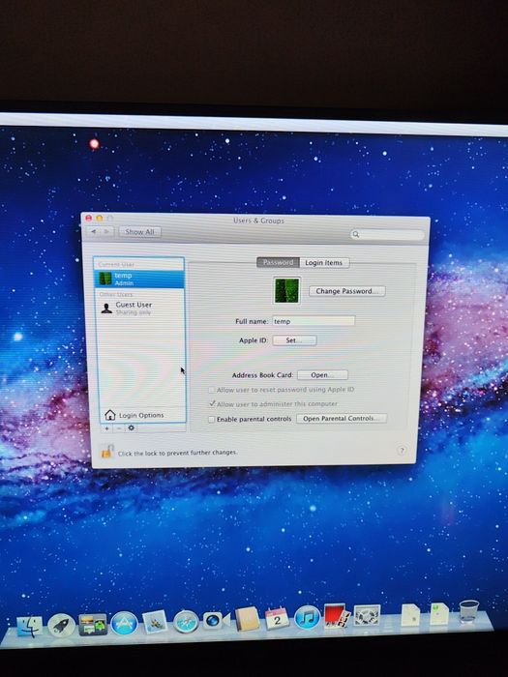
Task: Click System Preferences gear icon in dock
Action: (367, 615)
